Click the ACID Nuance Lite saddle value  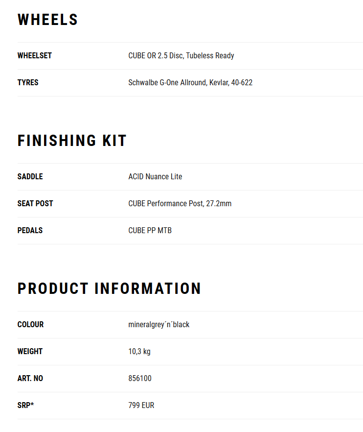click(x=155, y=177)
